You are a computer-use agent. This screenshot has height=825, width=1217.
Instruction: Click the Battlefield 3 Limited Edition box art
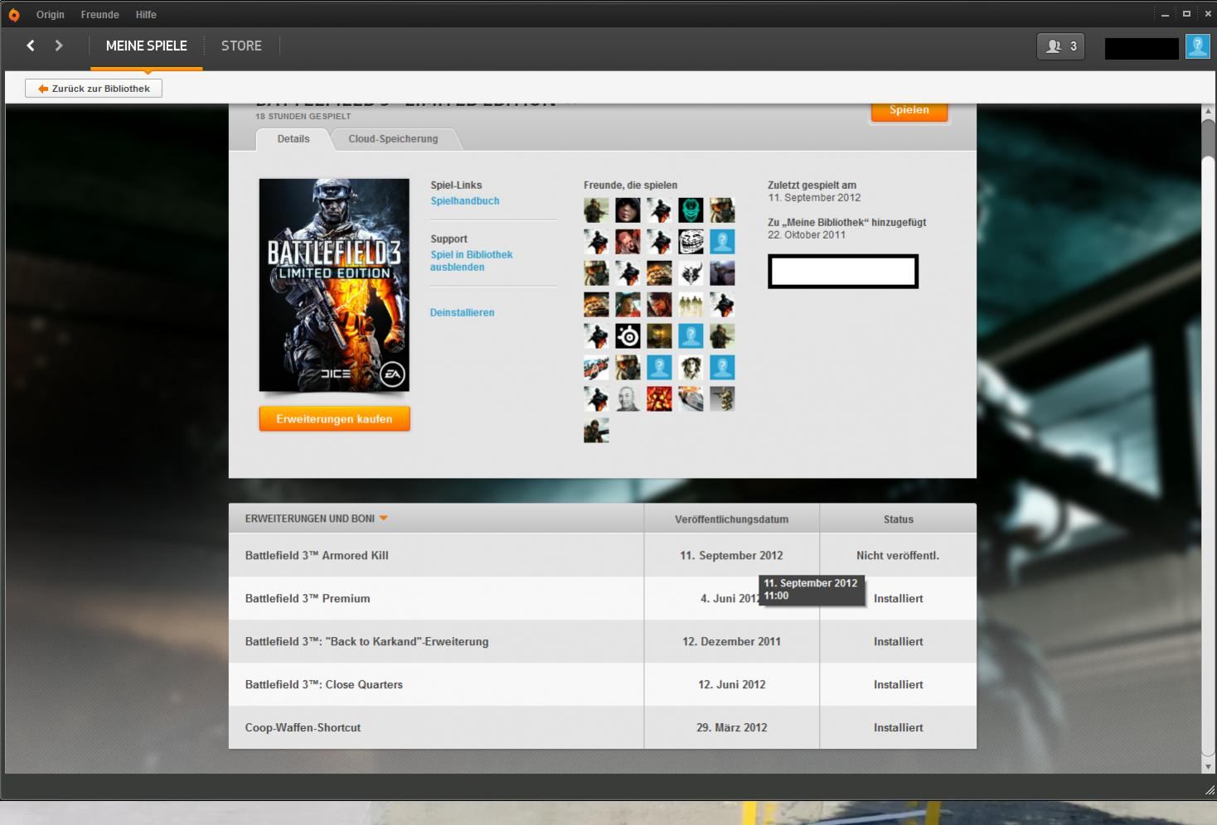pyautogui.click(x=334, y=285)
